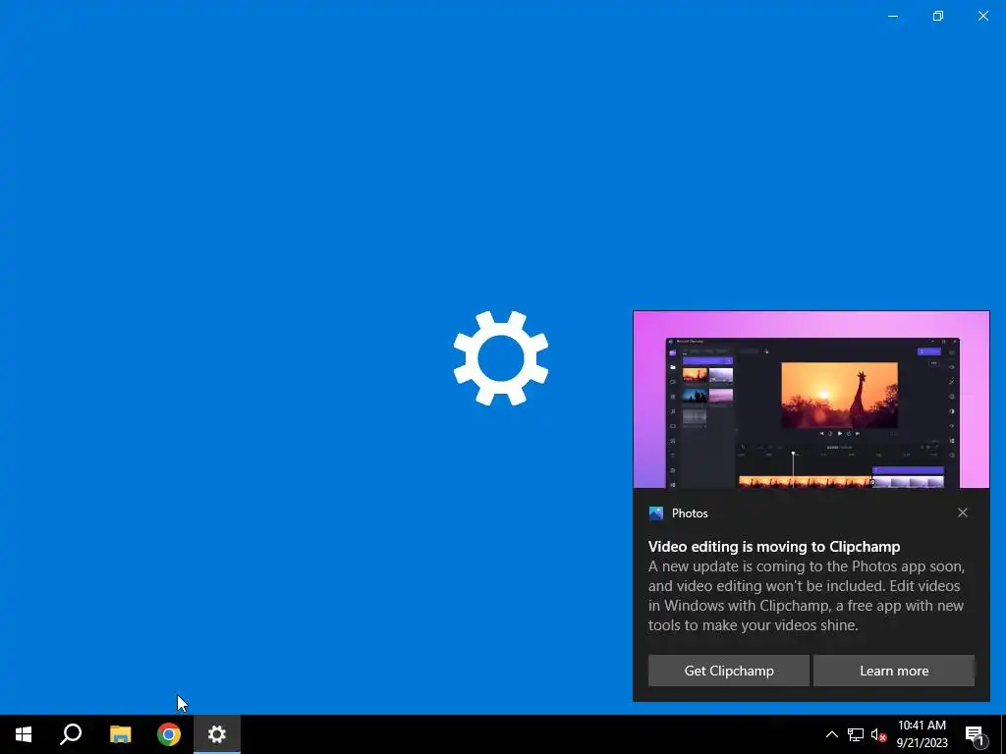This screenshot has width=1006, height=754.
Task: Click the muted volume tray icon
Action: click(878, 734)
